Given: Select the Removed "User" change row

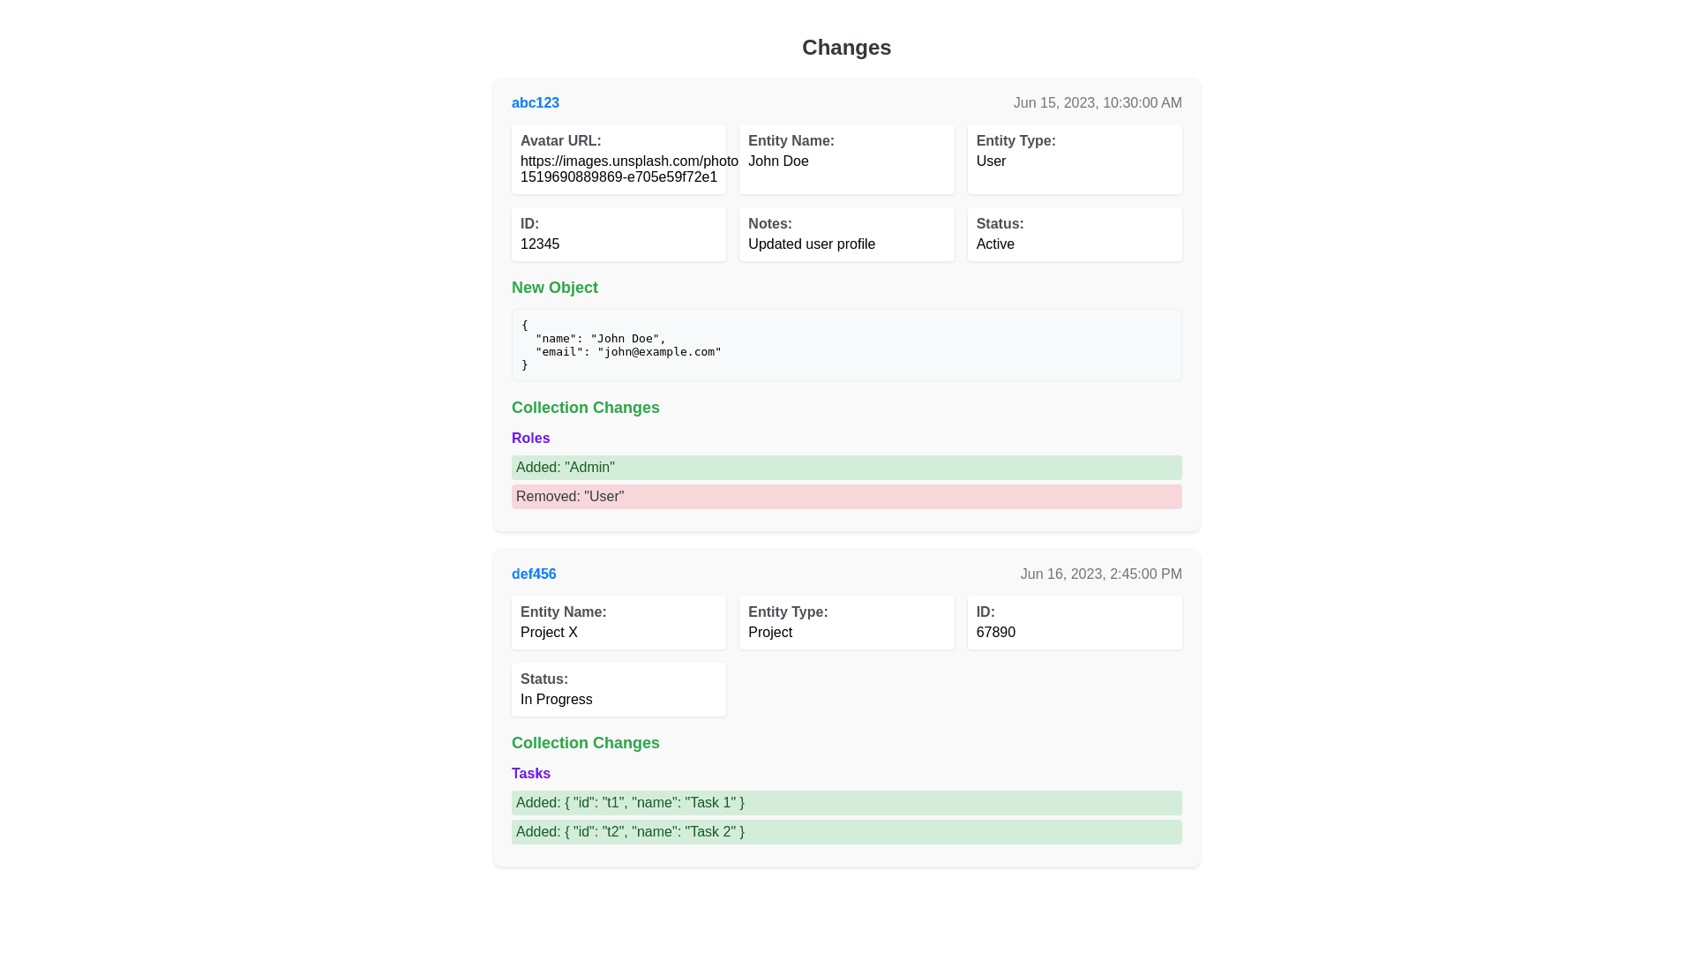Looking at the screenshot, I should click(x=845, y=497).
